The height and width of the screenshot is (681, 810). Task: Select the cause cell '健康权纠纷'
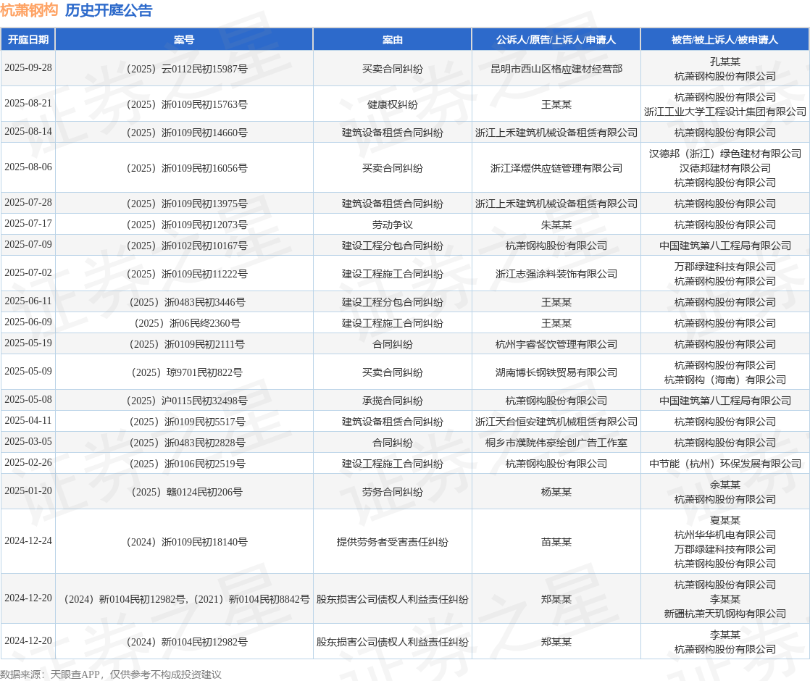tap(393, 104)
